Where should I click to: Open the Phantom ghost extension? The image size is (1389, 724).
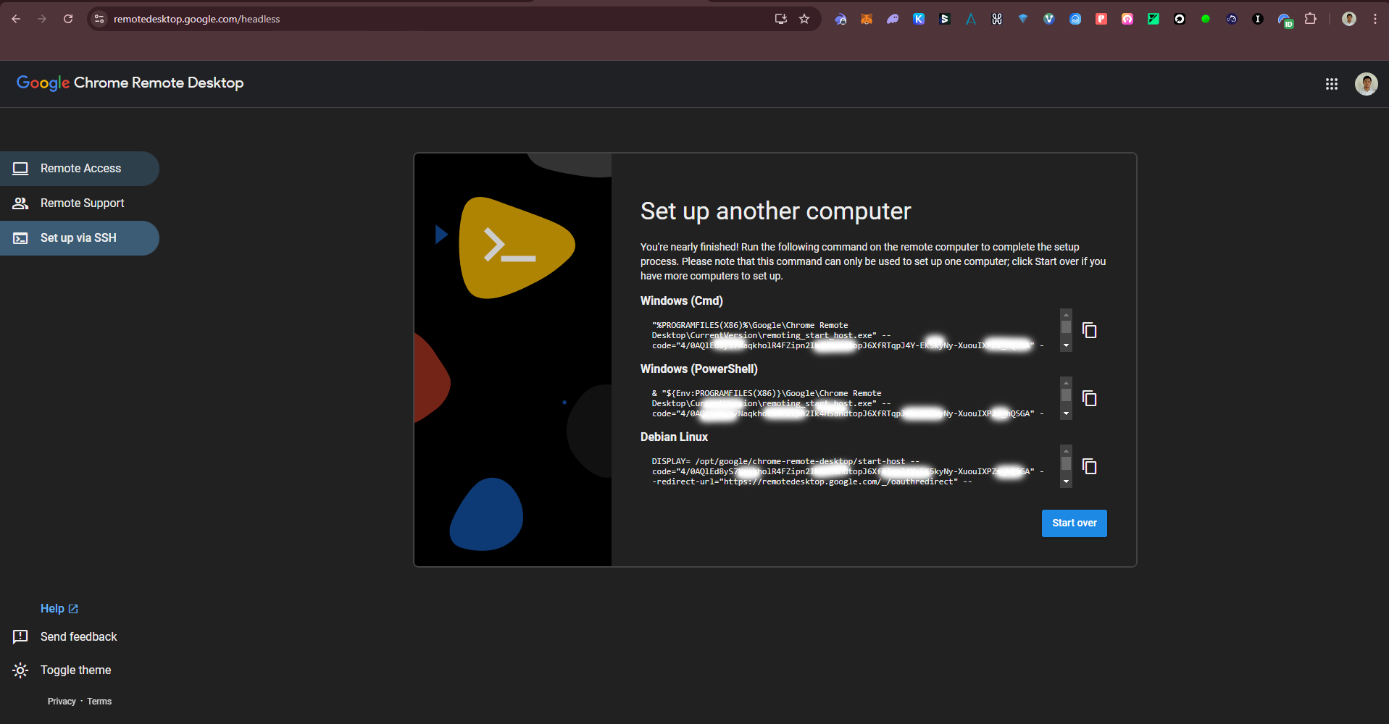(893, 20)
